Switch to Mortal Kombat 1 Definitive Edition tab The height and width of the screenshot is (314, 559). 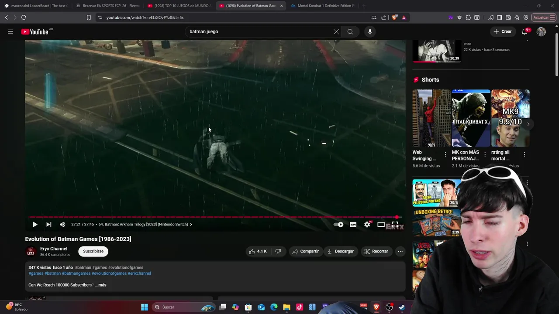point(323,6)
